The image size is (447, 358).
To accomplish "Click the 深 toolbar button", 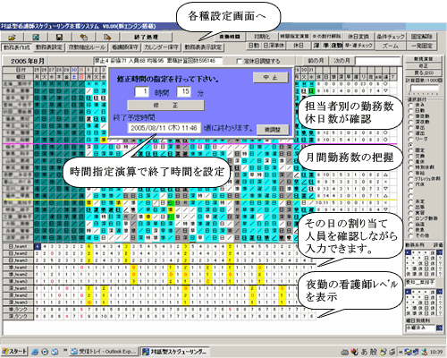I will pos(316,46).
